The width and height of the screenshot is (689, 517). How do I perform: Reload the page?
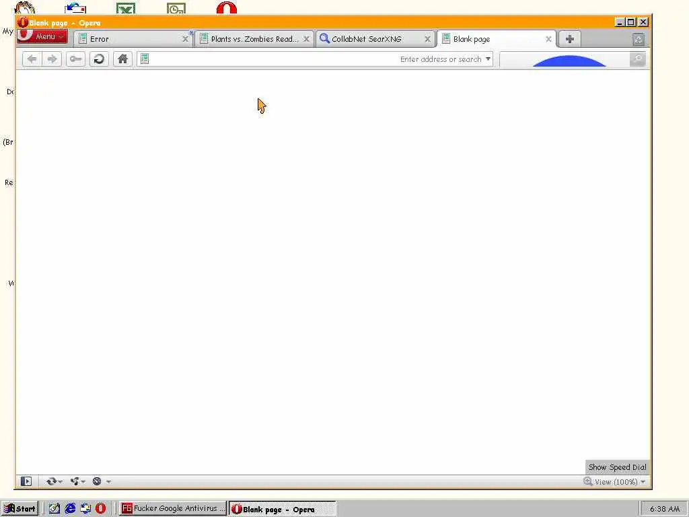pos(99,59)
